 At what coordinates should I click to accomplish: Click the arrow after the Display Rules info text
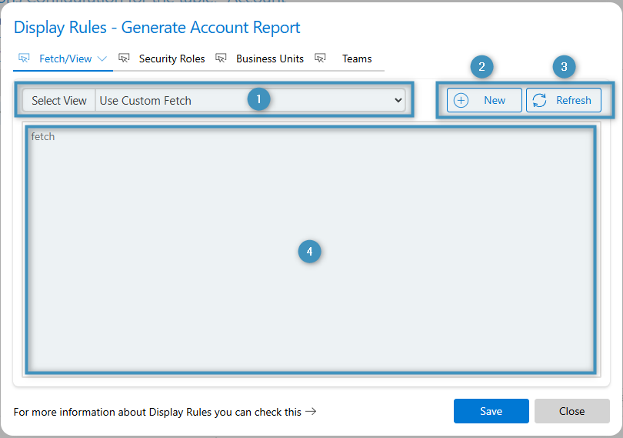(311, 412)
